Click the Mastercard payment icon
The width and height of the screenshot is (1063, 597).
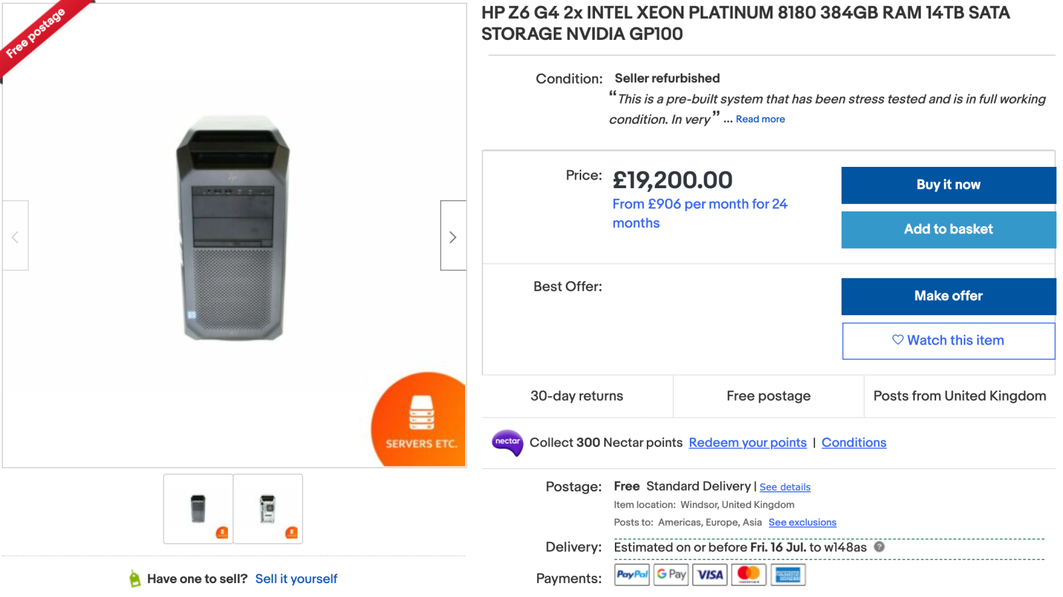click(749, 574)
